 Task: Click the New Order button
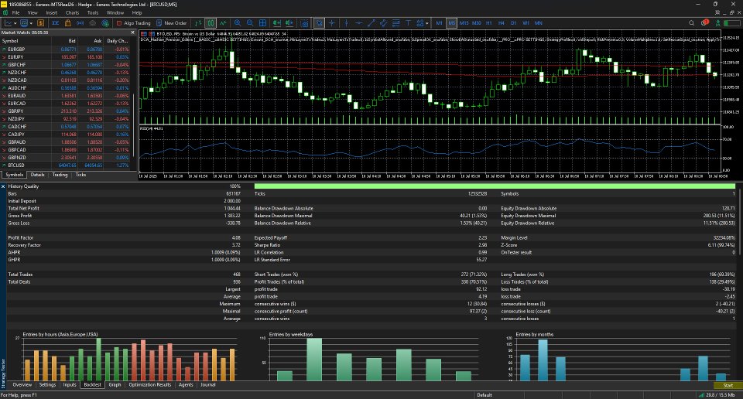(172, 22)
